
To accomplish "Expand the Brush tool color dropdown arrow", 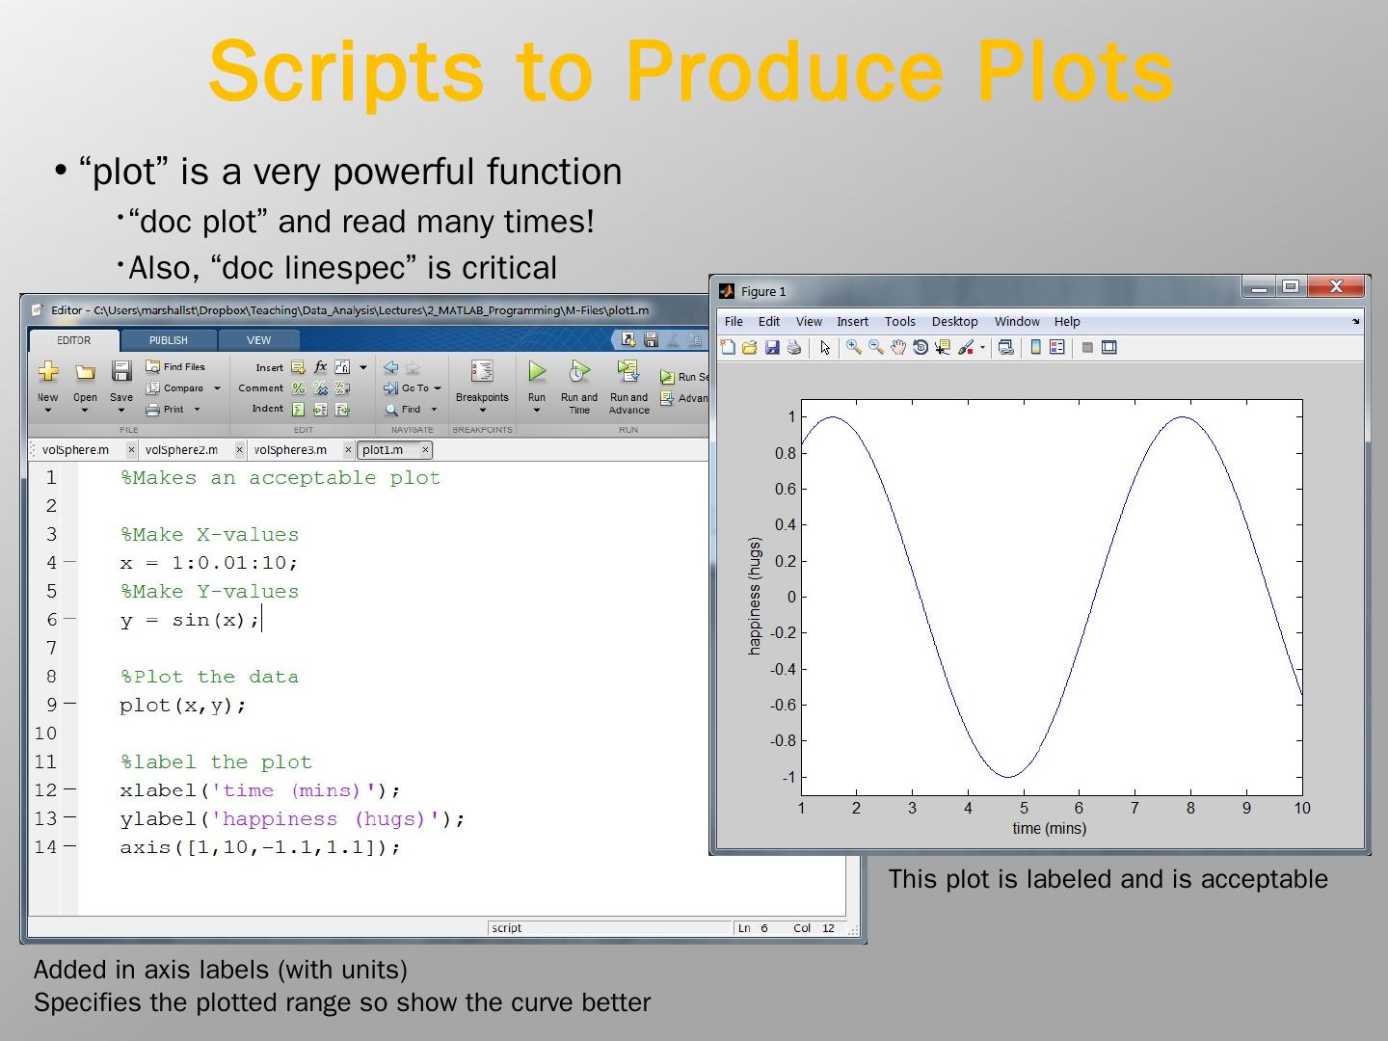I will [982, 349].
